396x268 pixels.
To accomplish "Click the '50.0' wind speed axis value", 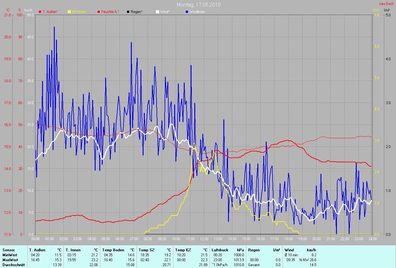I will point(30,15).
